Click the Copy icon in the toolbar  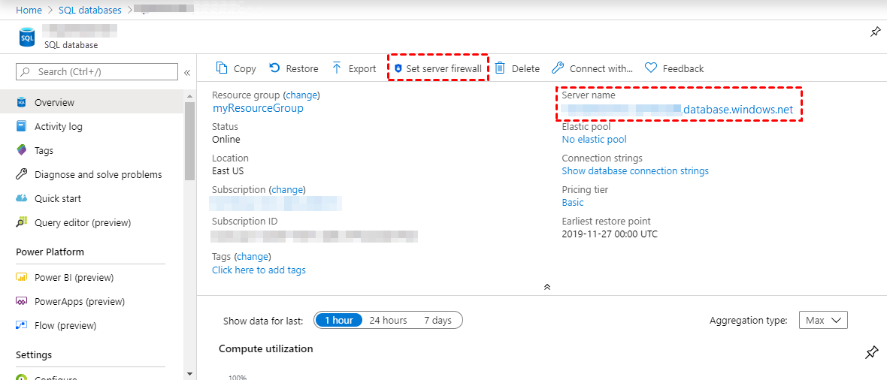tap(222, 68)
